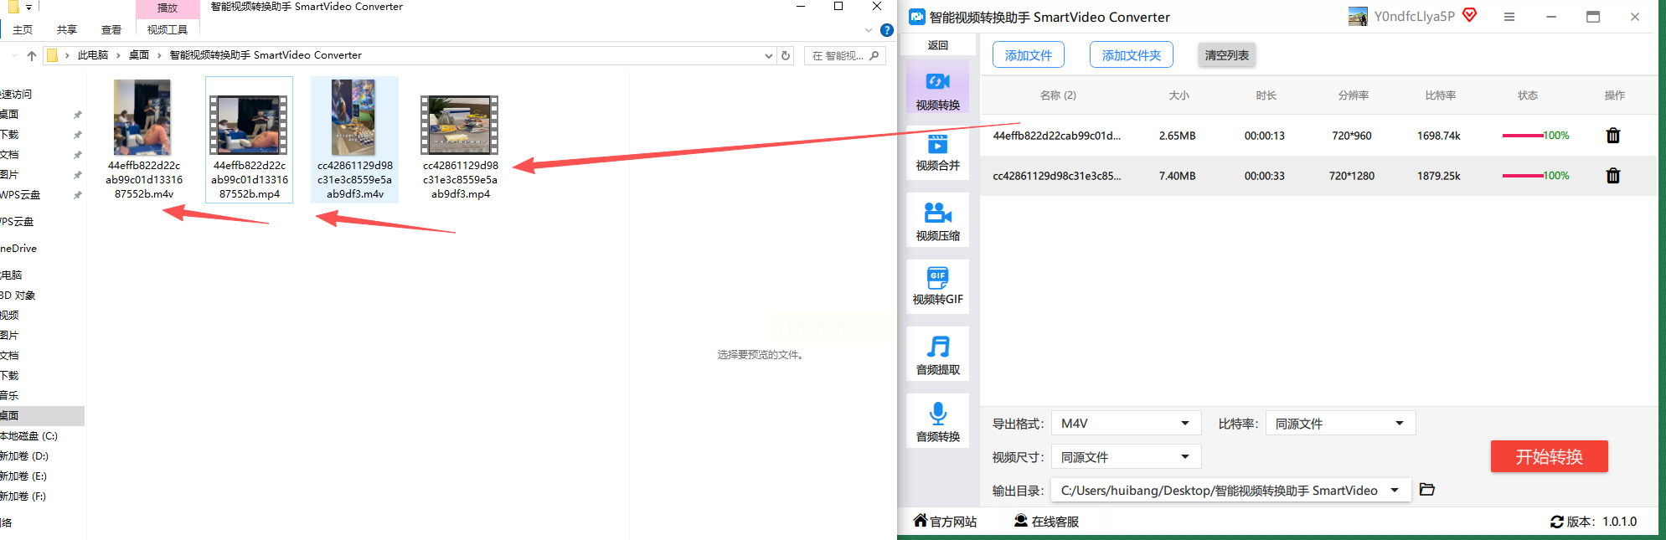The height and width of the screenshot is (540, 1666).
Task: Select 音乐 in navigation pane
Action: tap(9, 396)
